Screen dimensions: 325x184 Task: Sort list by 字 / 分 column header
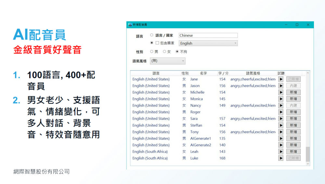point(223,73)
